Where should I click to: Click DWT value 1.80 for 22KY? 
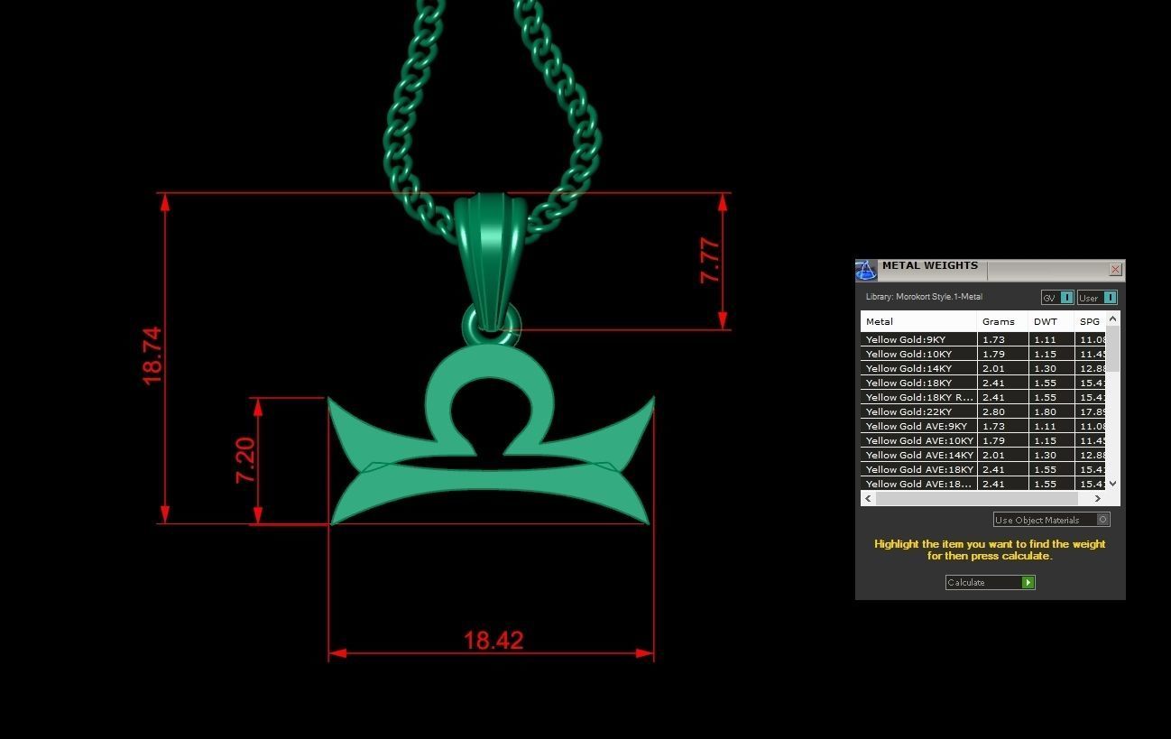tap(1045, 411)
